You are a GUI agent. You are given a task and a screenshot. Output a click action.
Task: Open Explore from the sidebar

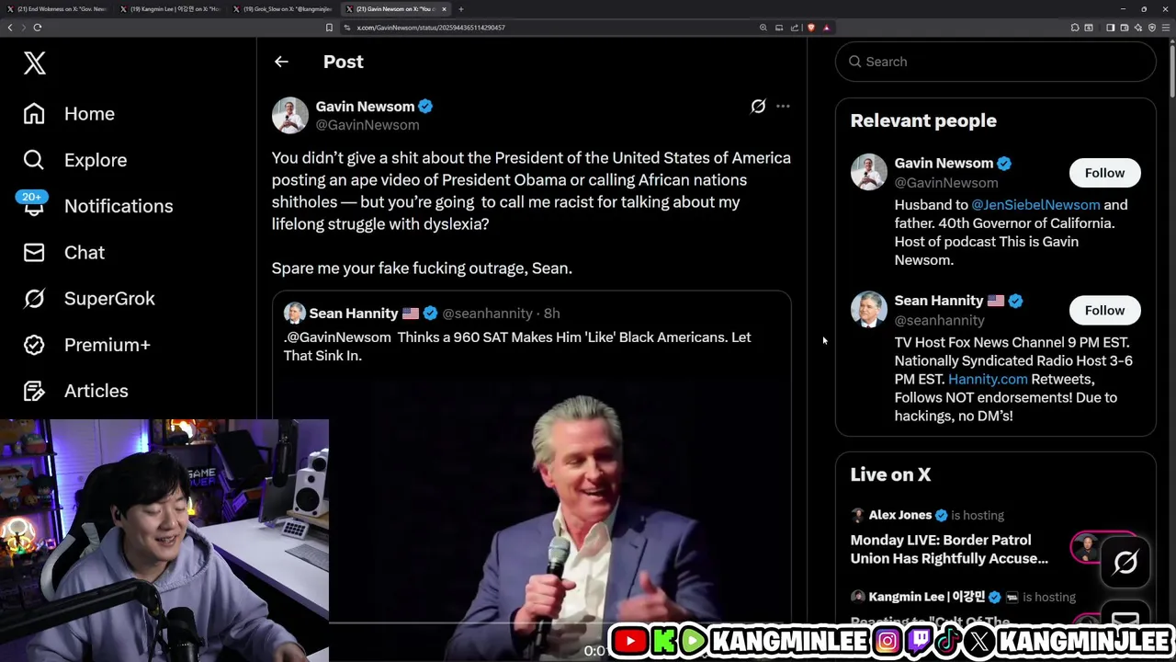96,160
